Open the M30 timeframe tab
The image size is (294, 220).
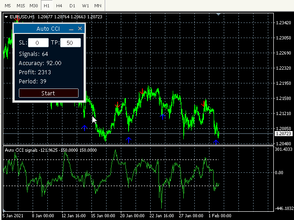click(x=34, y=5)
